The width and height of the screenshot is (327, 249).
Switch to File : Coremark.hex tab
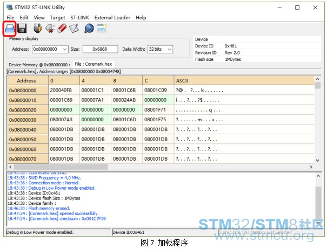tap(94, 64)
